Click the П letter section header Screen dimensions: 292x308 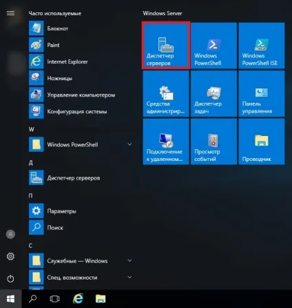click(x=31, y=195)
